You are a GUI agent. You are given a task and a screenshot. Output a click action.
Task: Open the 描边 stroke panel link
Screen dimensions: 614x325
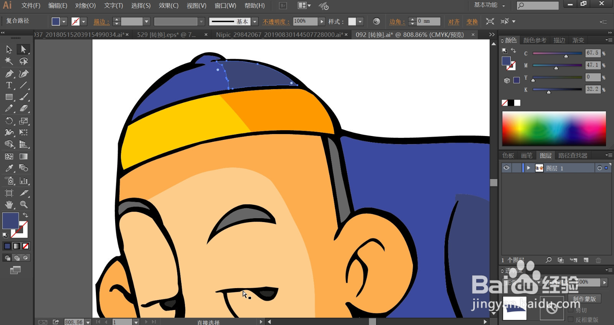click(x=101, y=22)
